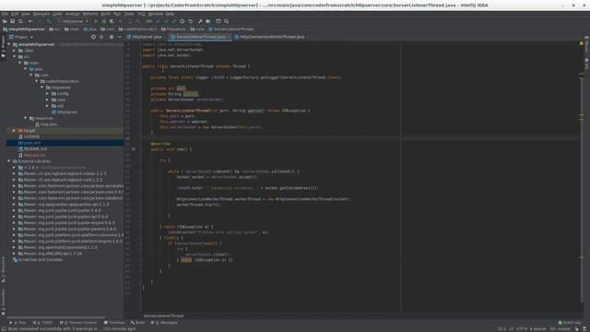590x332 pixels.
Task: Click the Run with Coverage icon
Action: (112, 21)
